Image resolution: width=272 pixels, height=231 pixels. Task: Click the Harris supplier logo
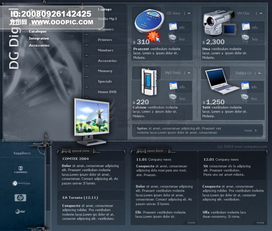pyautogui.click(x=20, y=172)
